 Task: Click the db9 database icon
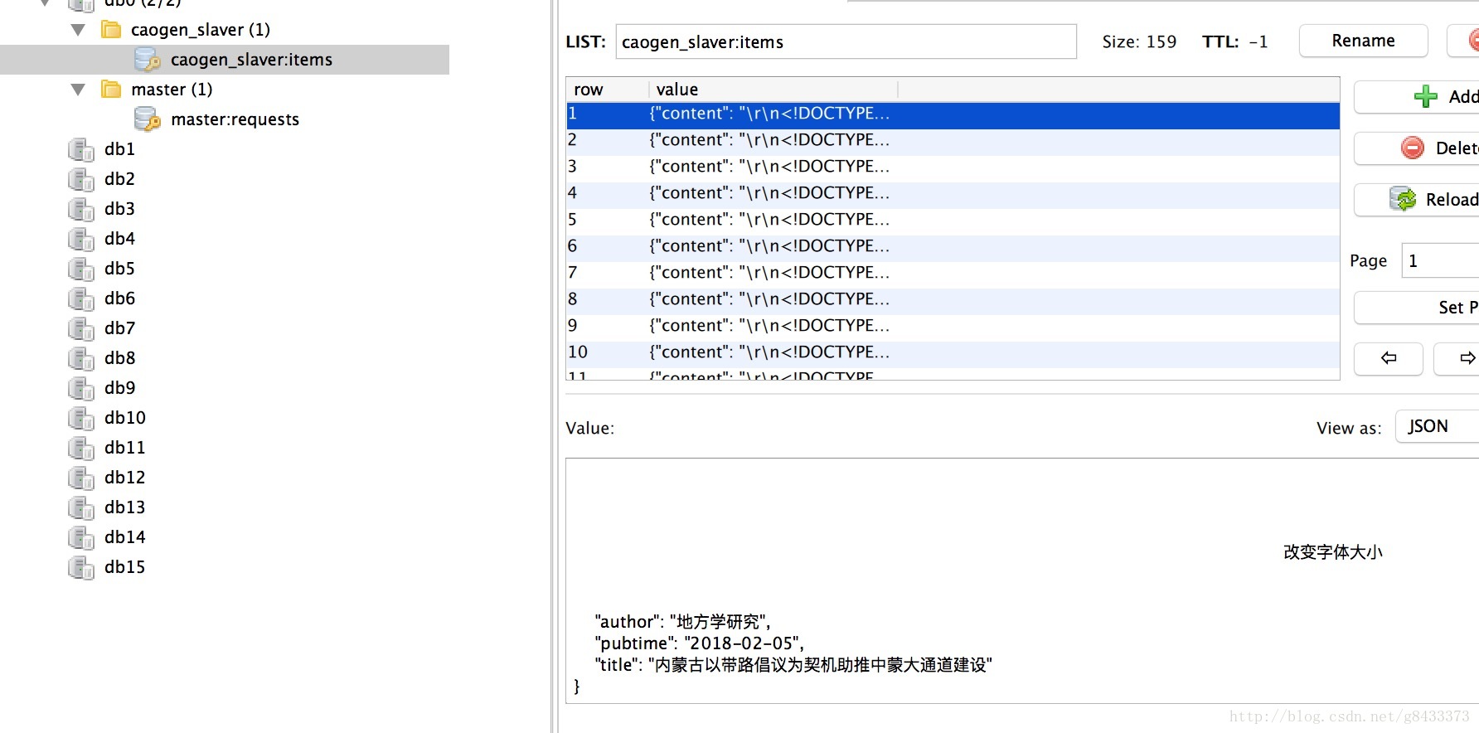tap(81, 389)
